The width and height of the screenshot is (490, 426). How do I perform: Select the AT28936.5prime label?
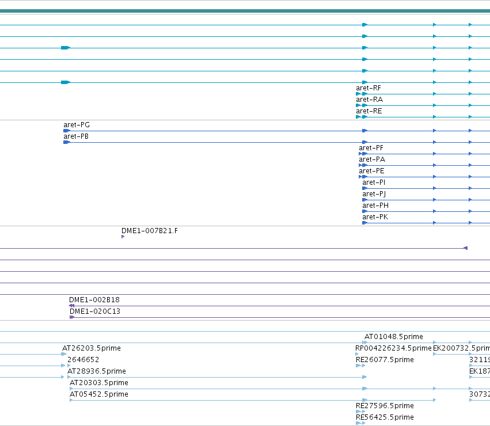(x=97, y=372)
